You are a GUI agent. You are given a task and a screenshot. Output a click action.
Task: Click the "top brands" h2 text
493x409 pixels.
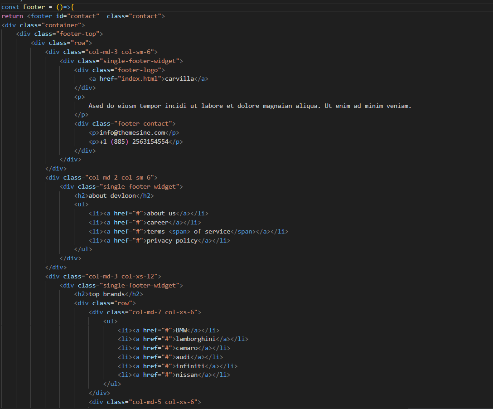coord(106,294)
